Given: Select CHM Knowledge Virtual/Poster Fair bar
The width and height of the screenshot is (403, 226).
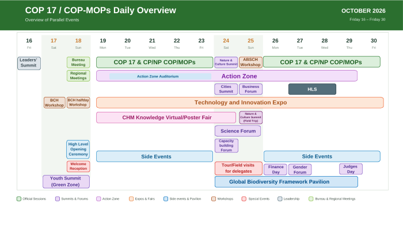Looking at the screenshot, I should (x=166, y=118).
